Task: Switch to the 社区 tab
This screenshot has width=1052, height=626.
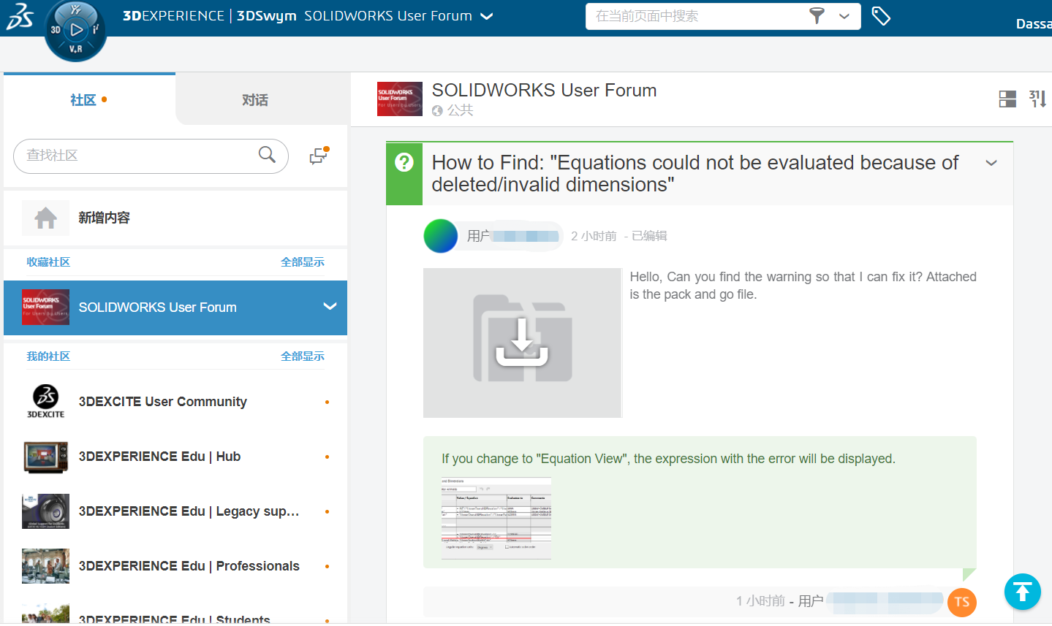Action: click(x=83, y=100)
